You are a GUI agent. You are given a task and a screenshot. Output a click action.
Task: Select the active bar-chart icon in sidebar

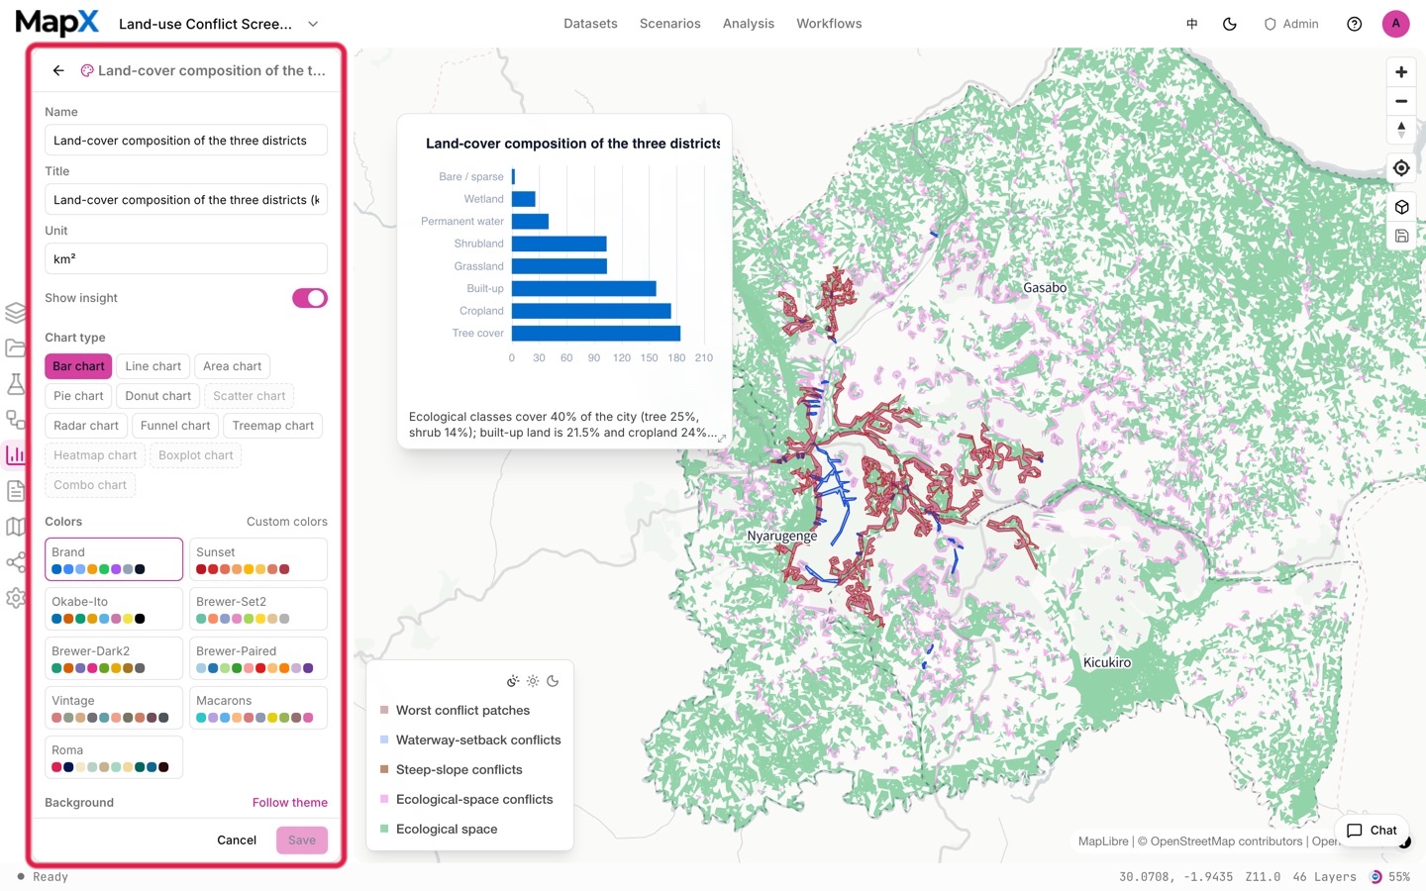15,454
